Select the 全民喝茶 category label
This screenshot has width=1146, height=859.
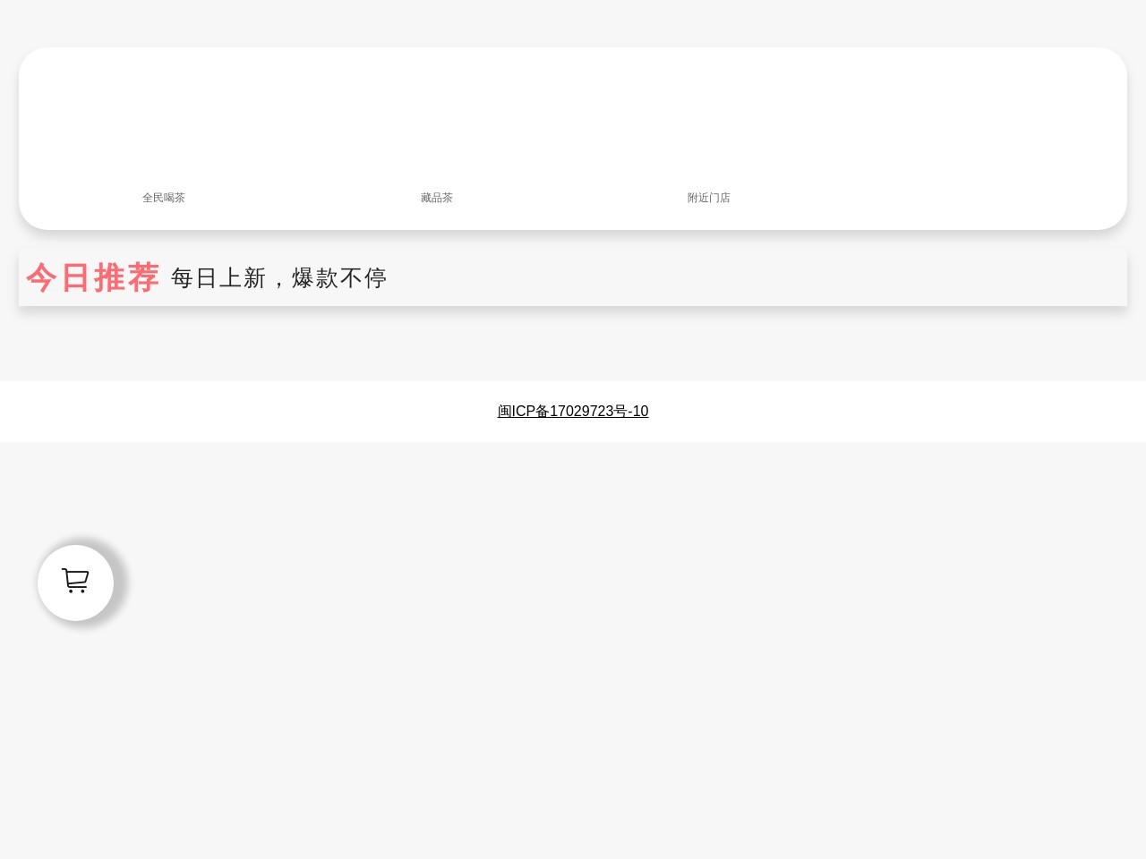[163, 198]
